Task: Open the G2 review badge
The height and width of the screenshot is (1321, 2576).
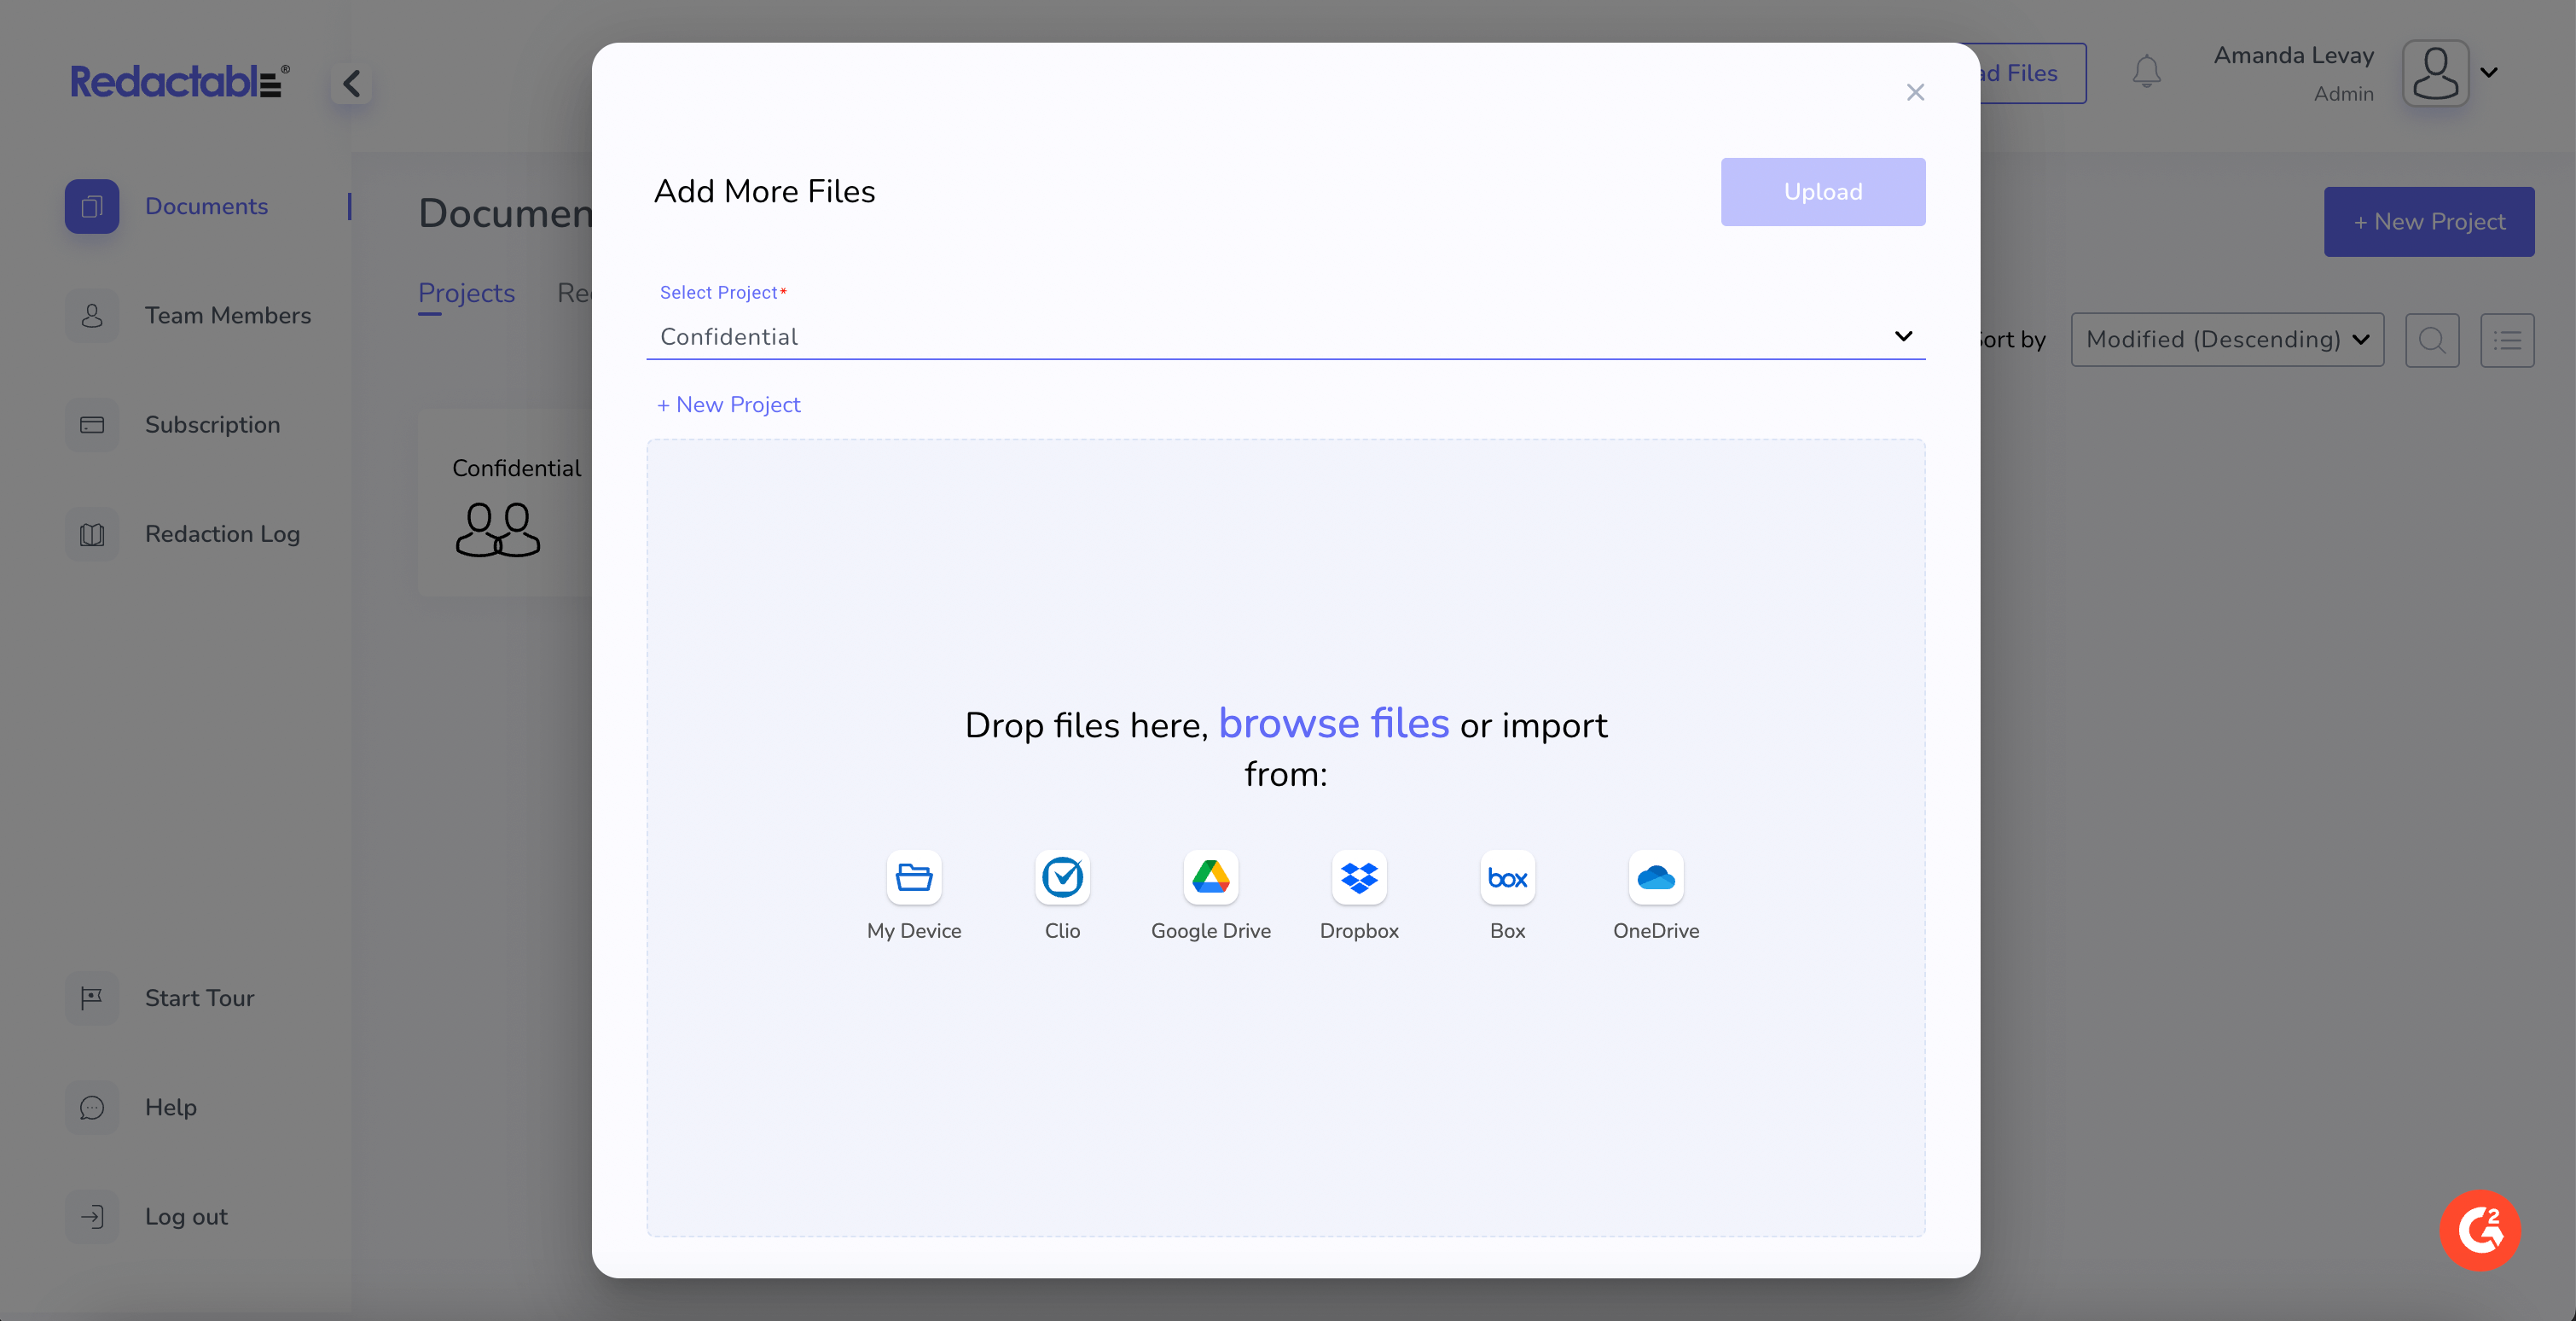Action: click(x=2479, y=1230)
